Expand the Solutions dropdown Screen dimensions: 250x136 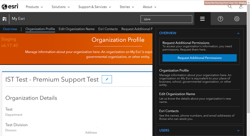pyautogui.click(x=61, y=7)
